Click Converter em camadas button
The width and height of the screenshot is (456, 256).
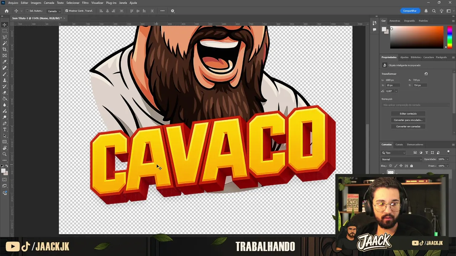coord(408,127)
